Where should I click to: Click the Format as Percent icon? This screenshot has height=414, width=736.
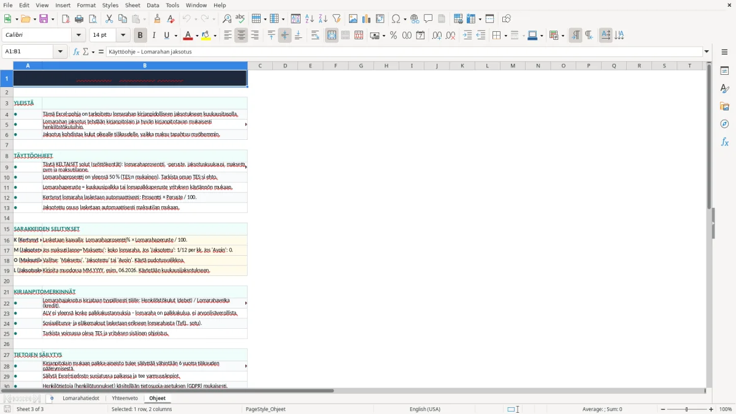click(x=393, y=36)
